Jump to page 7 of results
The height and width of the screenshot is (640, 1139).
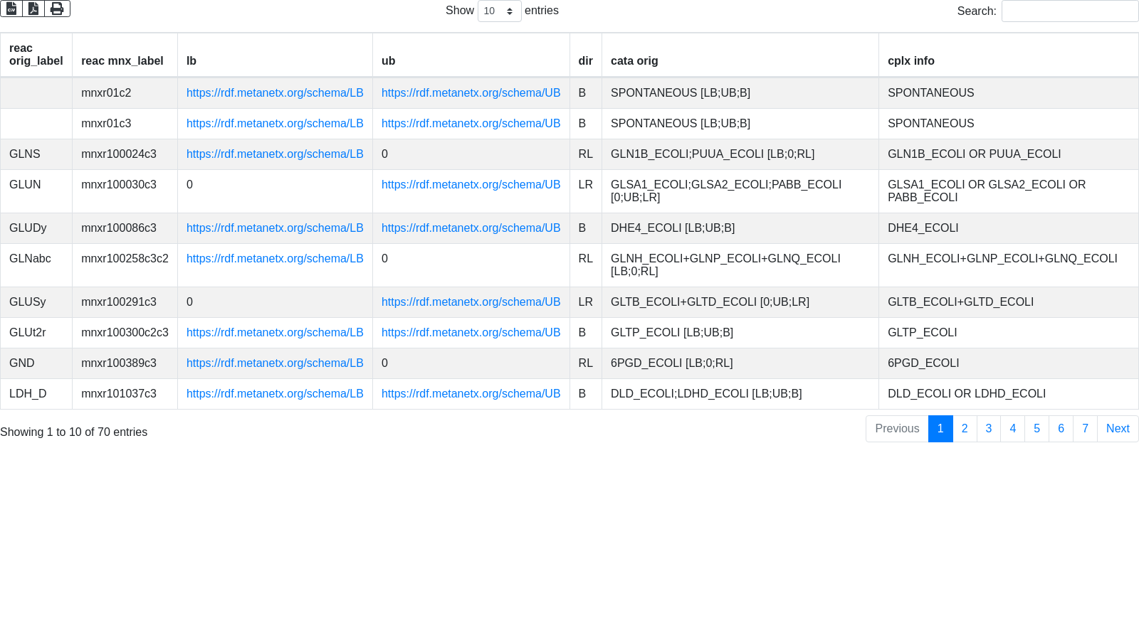click(1085, 429)
